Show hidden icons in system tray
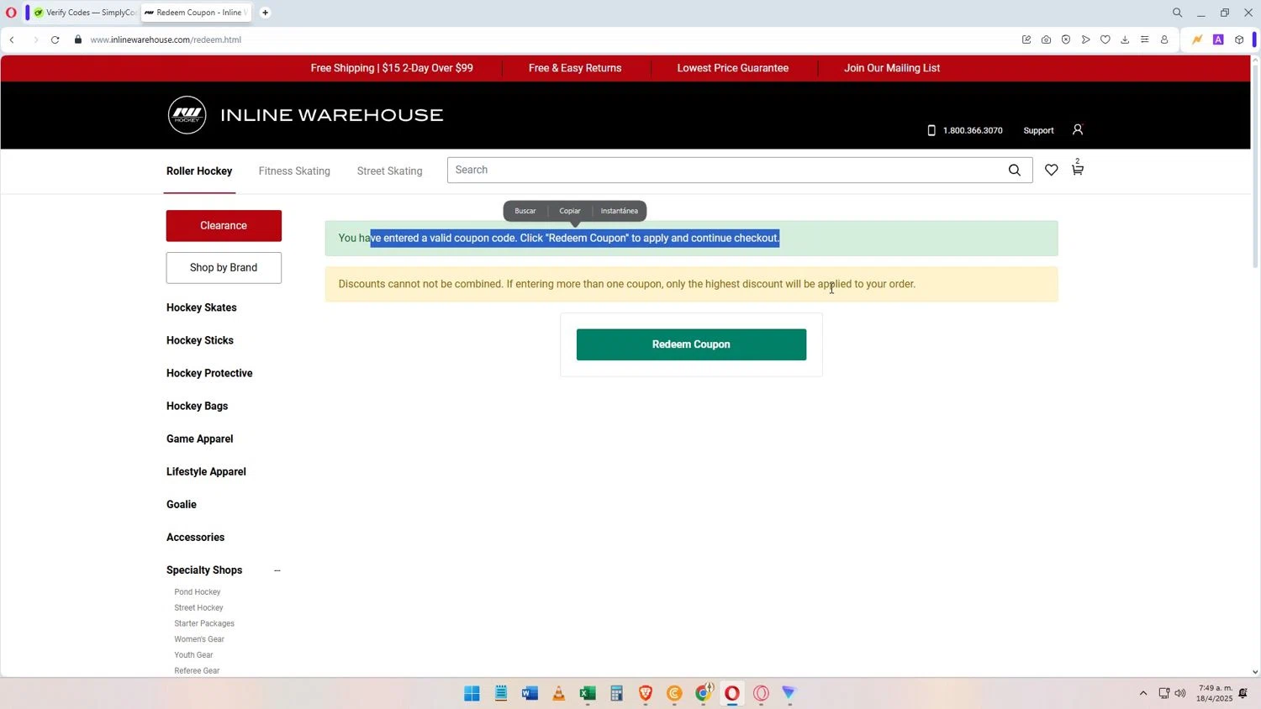Image resolution: width=1261 pixels, height=709 pixels. [x=1143, y=693]
